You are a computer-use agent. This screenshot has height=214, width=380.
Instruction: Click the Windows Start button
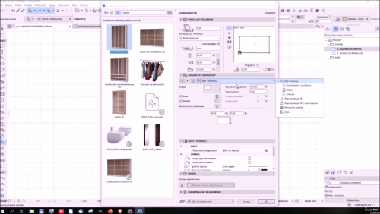click(2, 212)
